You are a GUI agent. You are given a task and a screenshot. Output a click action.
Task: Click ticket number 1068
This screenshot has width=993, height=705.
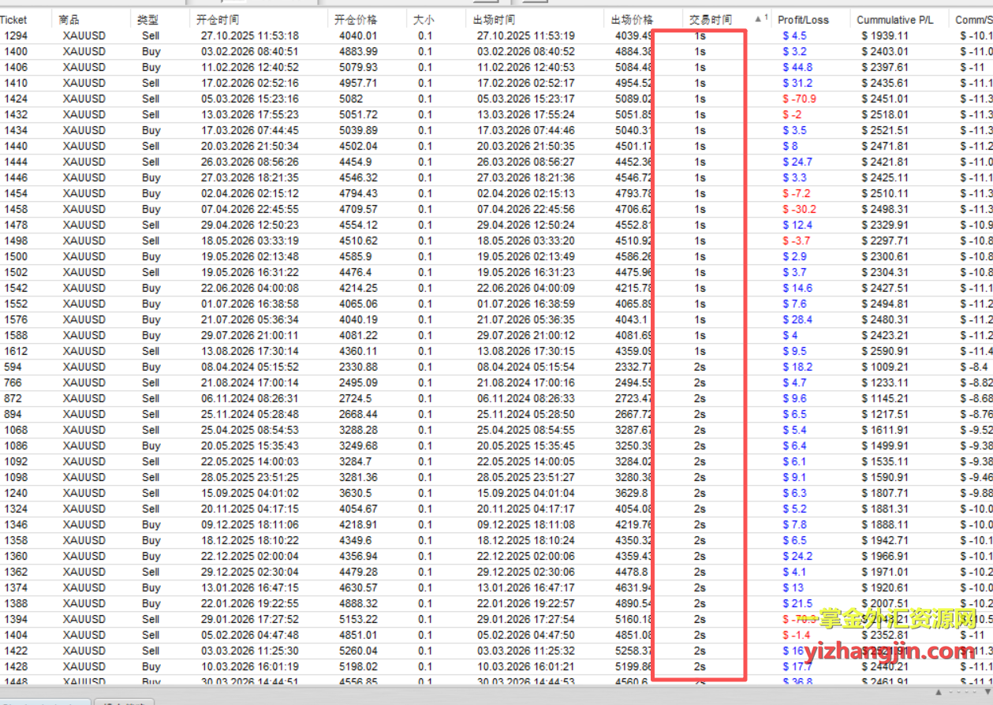15,430
